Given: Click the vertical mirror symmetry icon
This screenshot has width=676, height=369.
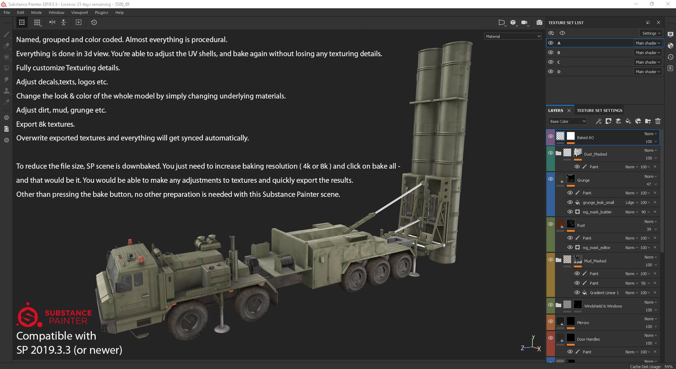Looking at the screenshot, I should pos(63,22).
